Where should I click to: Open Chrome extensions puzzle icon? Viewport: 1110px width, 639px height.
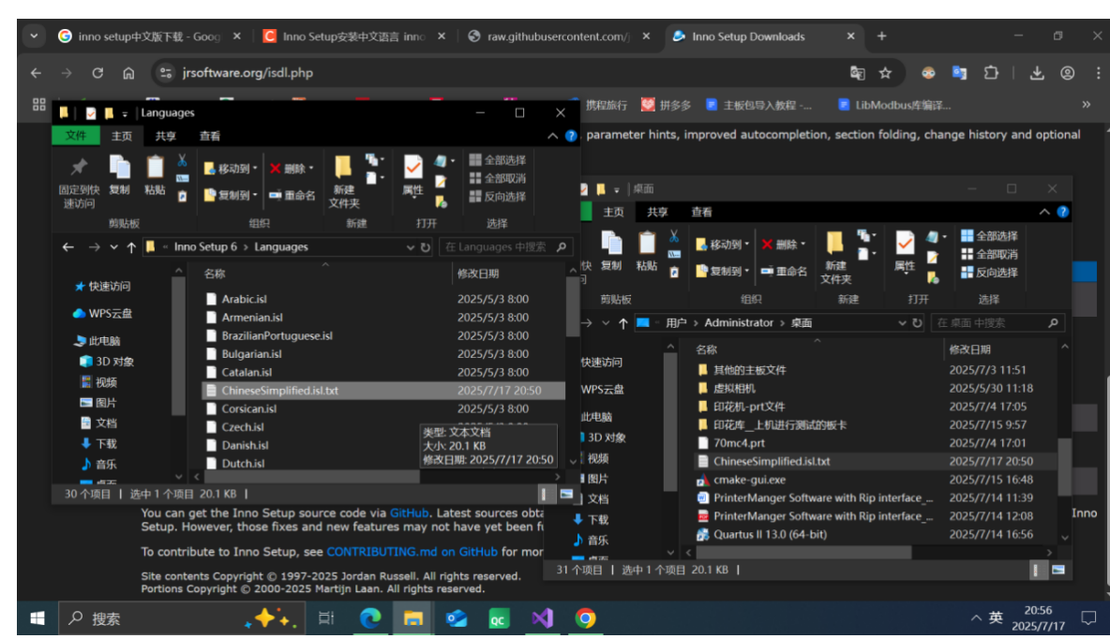[x=991, y=73]
